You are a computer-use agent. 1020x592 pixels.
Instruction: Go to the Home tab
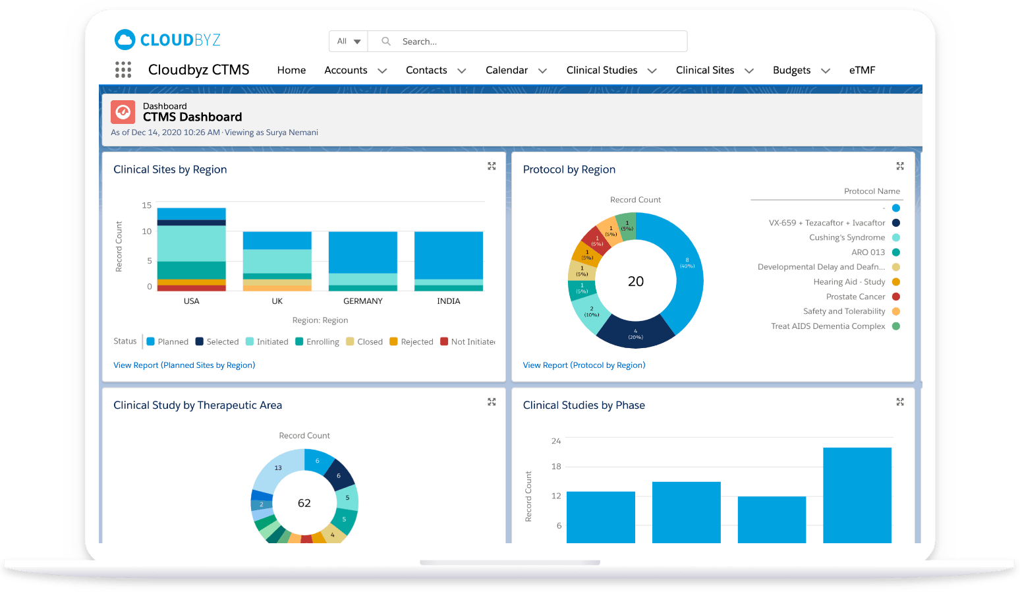pos(291,70)
